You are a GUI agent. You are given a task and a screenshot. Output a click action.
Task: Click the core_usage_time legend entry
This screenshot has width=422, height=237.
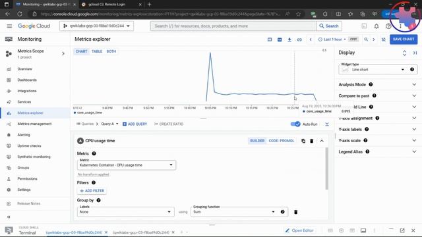[88, 113]
